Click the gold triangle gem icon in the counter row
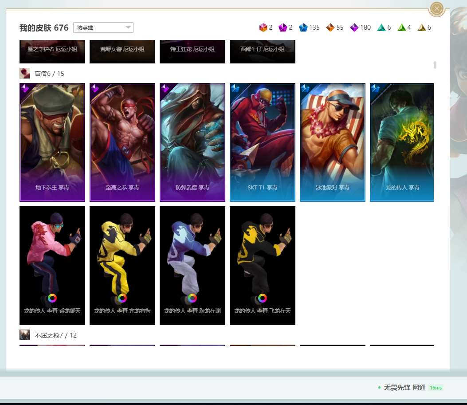 (422, 28)
